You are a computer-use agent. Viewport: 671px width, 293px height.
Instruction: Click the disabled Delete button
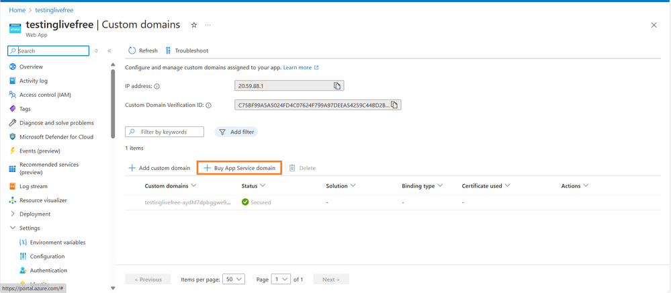pos(302,168)
